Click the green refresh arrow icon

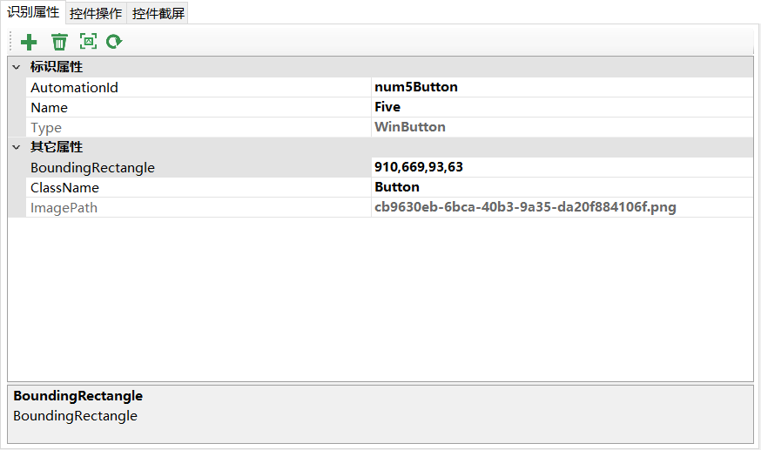(x=114, y=42)
